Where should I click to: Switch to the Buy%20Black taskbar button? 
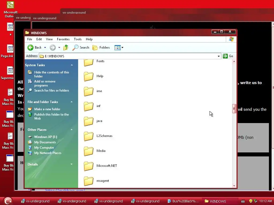point(183,201)
